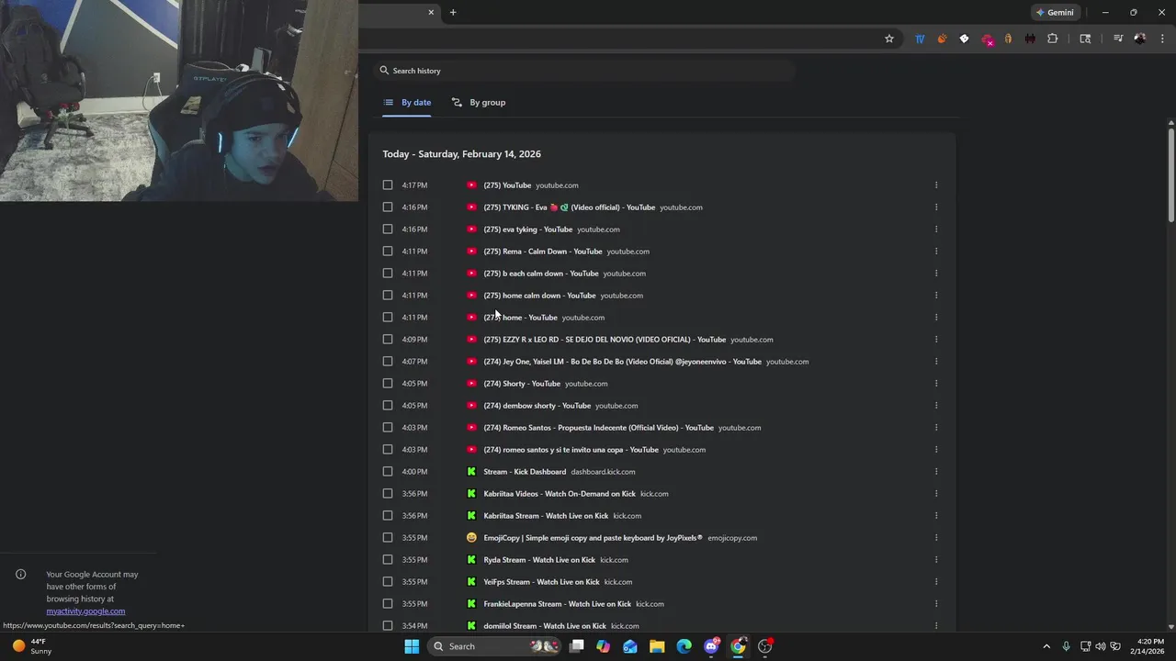Viewport: 1176px width, 661px height.
Task: Open FrankieLapenna Stream - Watch Live on Kick
Action: (558, 604)
